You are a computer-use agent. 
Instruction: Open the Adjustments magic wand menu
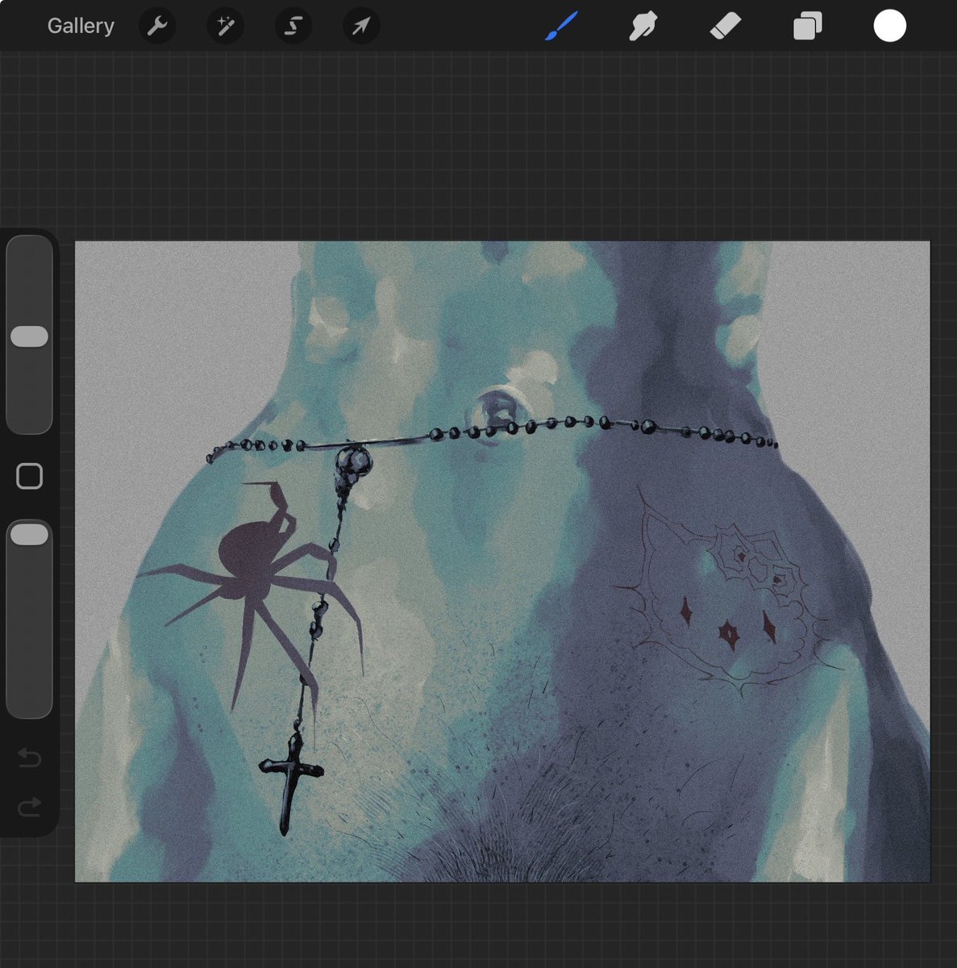[226, 26]
